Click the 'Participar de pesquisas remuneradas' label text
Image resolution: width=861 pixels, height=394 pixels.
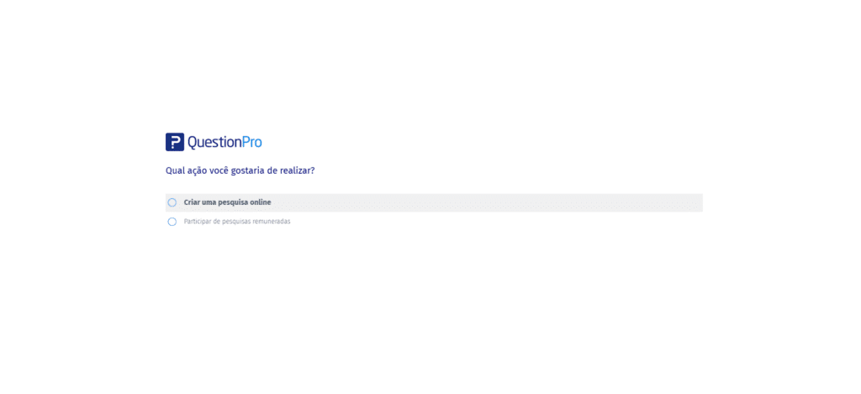pos(237,222)
